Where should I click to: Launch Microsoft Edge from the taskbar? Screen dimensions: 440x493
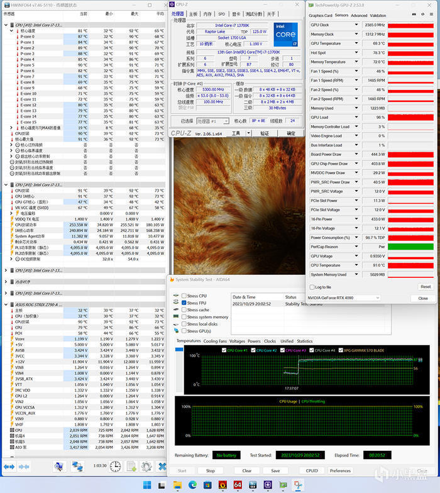tap(192, 485)
